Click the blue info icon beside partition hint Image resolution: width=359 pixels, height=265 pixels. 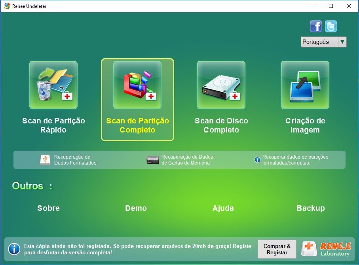point(258,160)
